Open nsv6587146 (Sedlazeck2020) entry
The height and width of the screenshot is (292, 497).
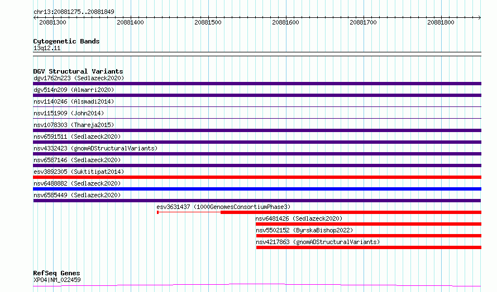77,160
